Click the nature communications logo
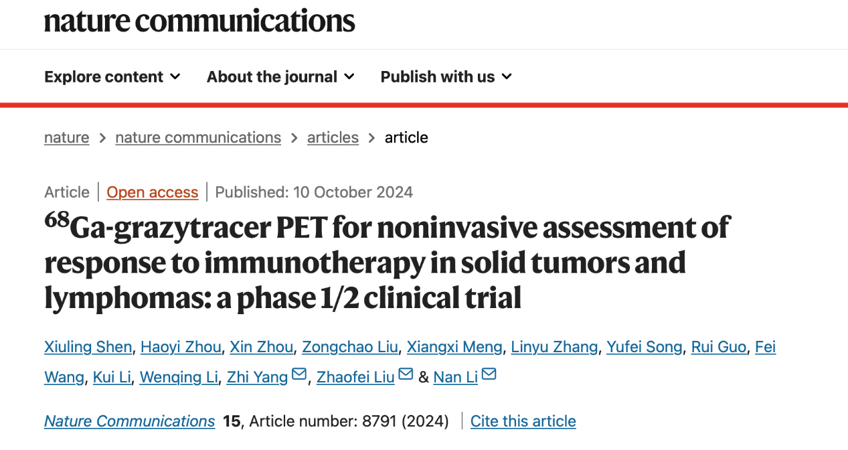 click(199, 21)
